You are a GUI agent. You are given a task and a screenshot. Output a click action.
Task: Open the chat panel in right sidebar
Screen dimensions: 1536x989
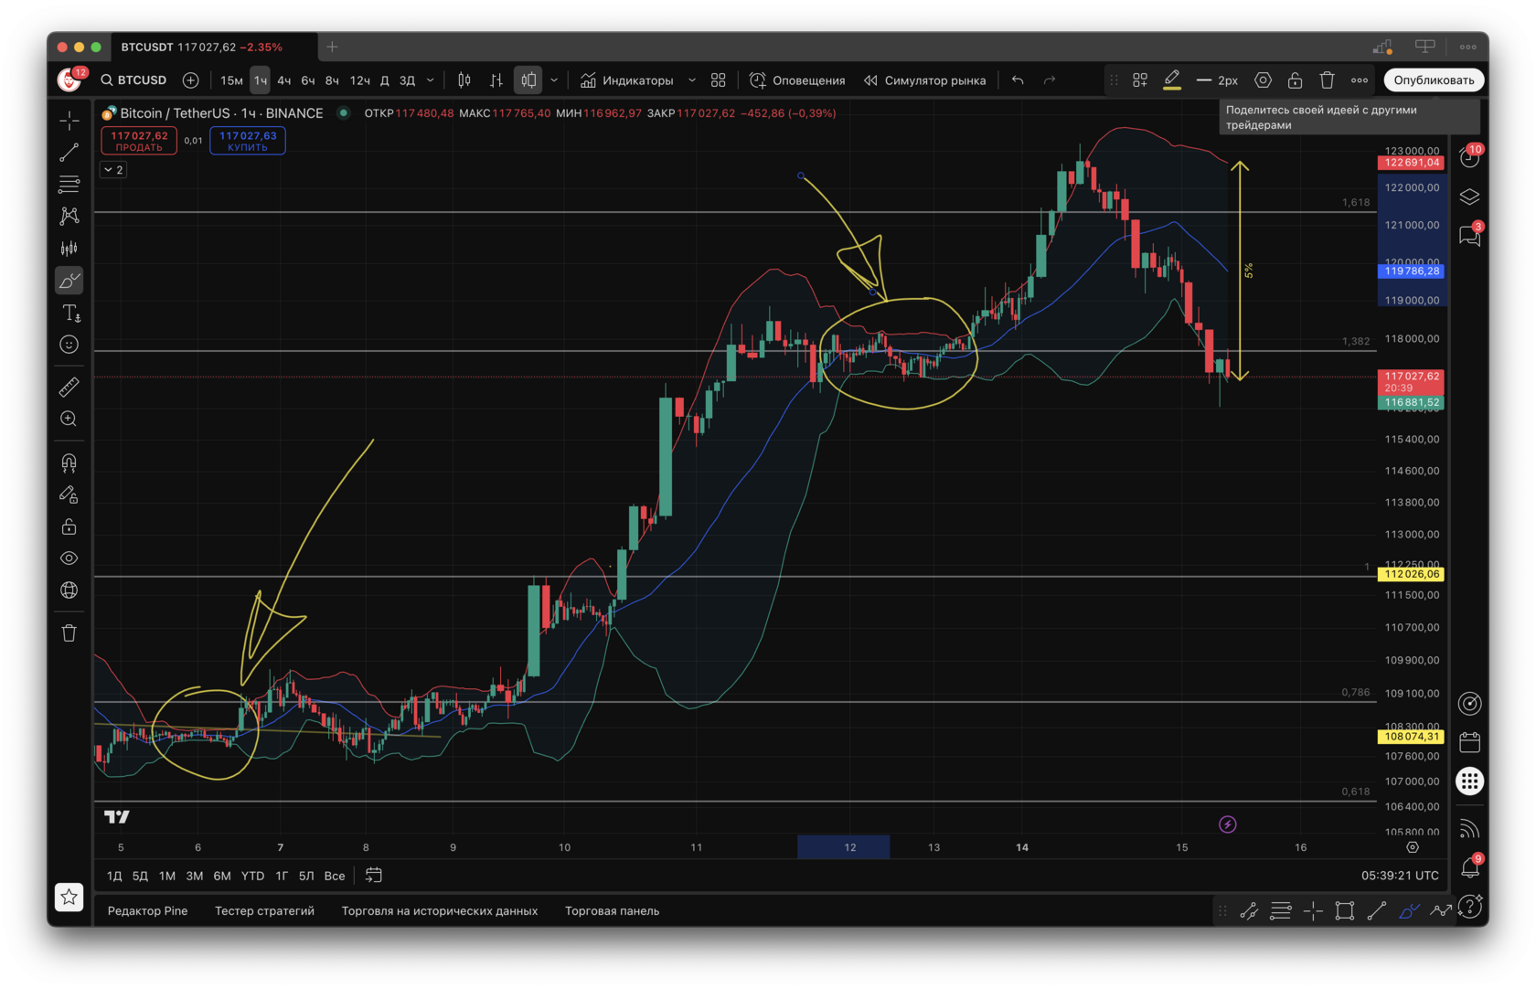coord(1469,236)
